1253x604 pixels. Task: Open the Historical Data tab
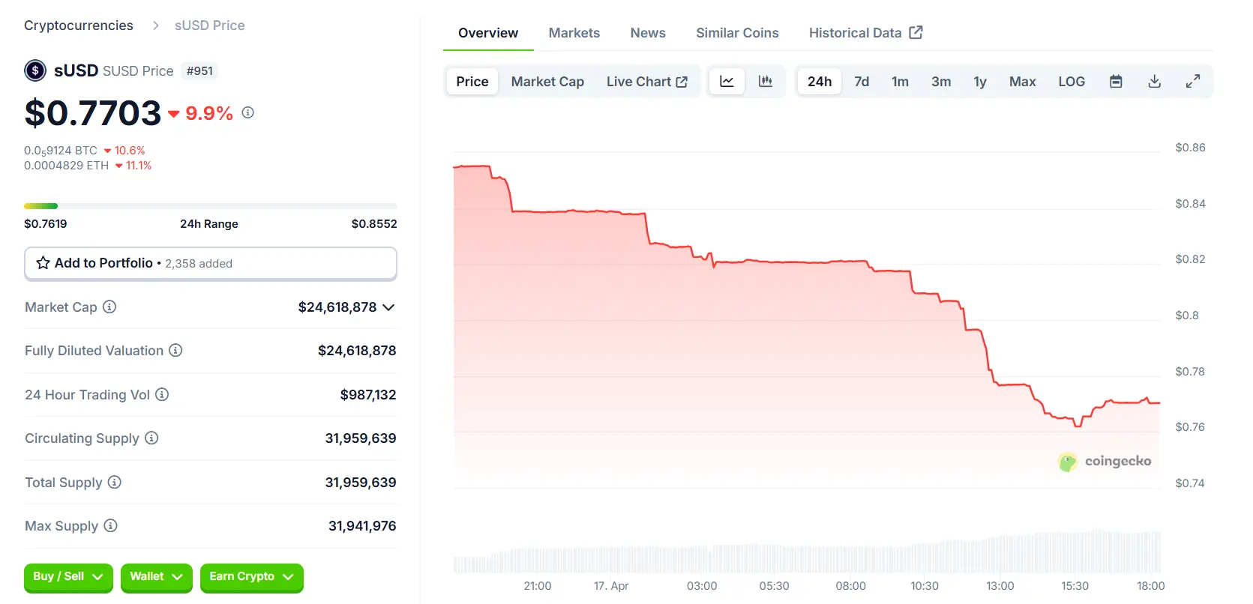point(865,33)
